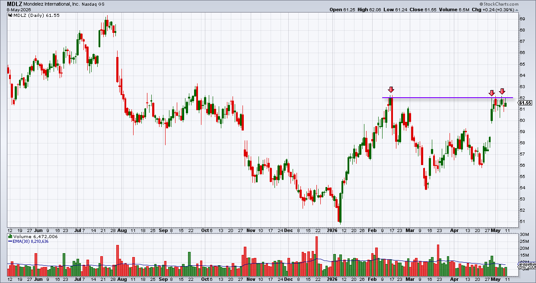
Task: Click Feb label on the volume panel's date axis
Action: 372,280
